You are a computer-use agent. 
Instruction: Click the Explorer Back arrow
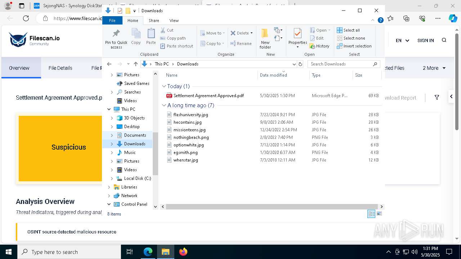pos(109,64)
